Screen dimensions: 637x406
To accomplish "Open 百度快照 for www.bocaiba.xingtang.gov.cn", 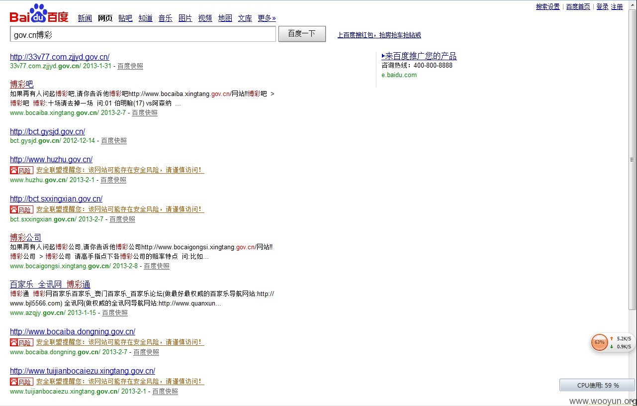I will pyautogui.click(x=145, y=113).
